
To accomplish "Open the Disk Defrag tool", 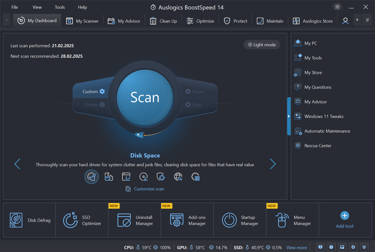I will (28, 220).
